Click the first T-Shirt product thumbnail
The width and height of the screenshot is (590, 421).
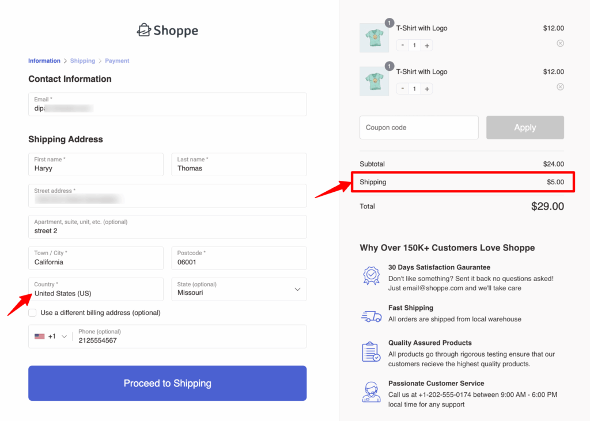pyautogui.click(x=374, y=37)
